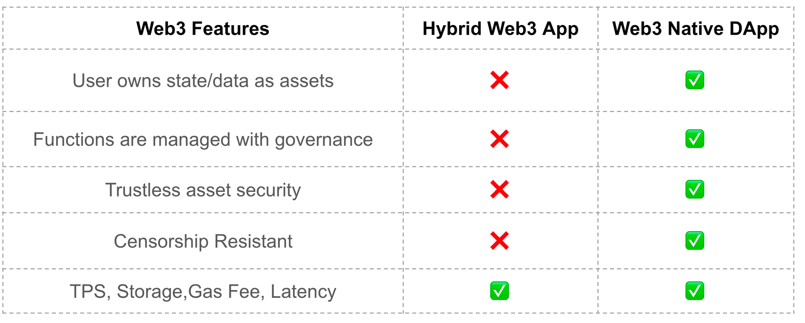Click the word "Latency" in the last row
This screenshot has width=805, height=323.
coord(303,292)
